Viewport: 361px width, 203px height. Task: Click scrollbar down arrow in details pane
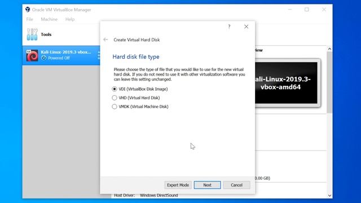[329, 196]
